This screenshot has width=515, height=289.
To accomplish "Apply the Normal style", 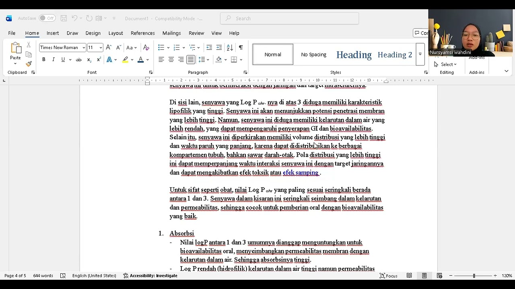I will pos(273,55).
